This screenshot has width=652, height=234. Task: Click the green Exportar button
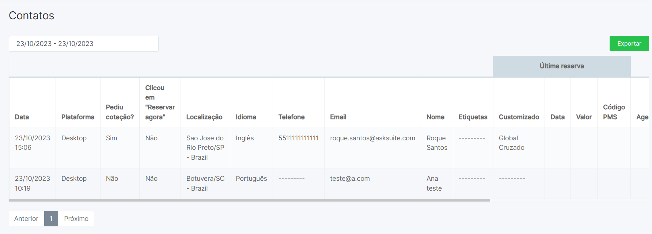point(629,43)
